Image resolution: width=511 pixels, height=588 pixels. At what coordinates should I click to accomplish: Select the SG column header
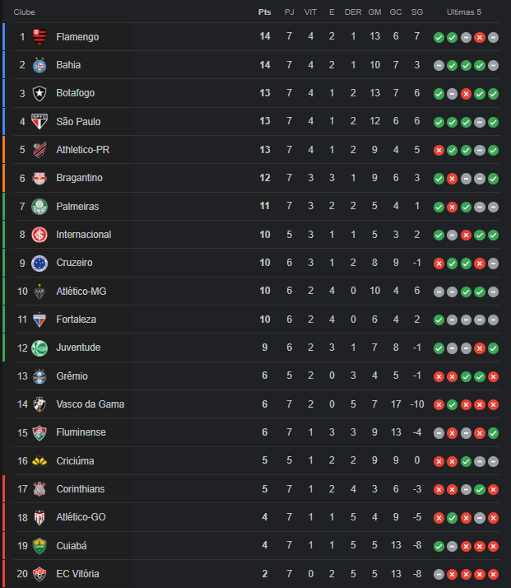click(417, 12)
